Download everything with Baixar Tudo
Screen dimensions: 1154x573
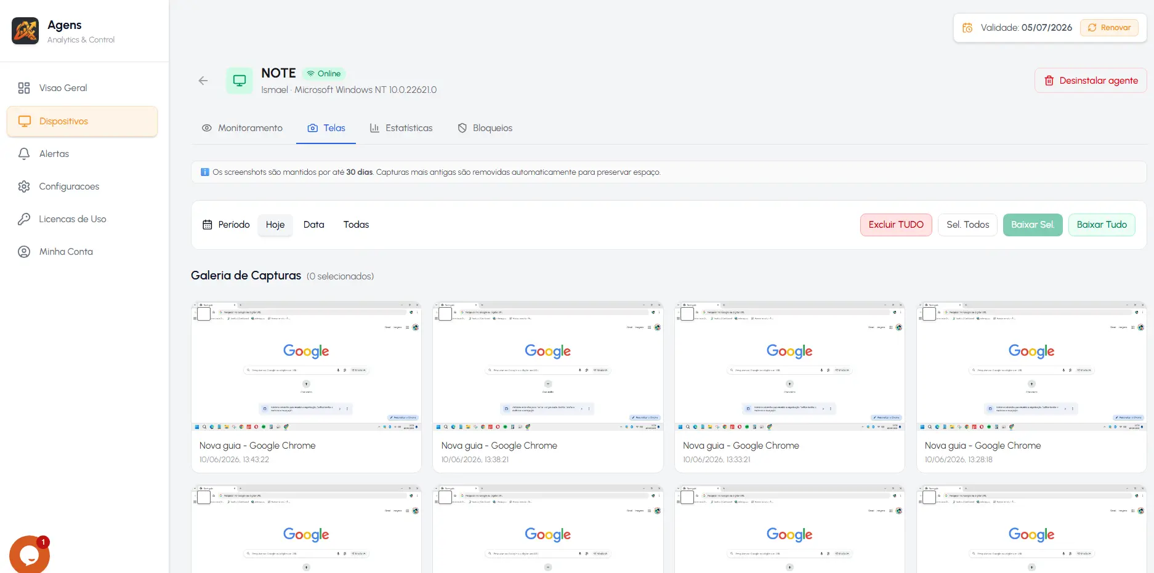click(x=1102, y=225)
